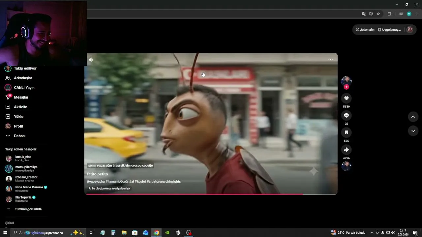Image resolution: width=422 pixels, height=237 pixels.
Task: Open the Aktivite notifications
Action: point(16,107)
